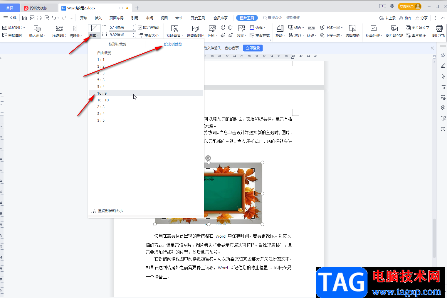Click the Replace Picture (替换图片) button
447x298 pixels.
pos(12,35)
